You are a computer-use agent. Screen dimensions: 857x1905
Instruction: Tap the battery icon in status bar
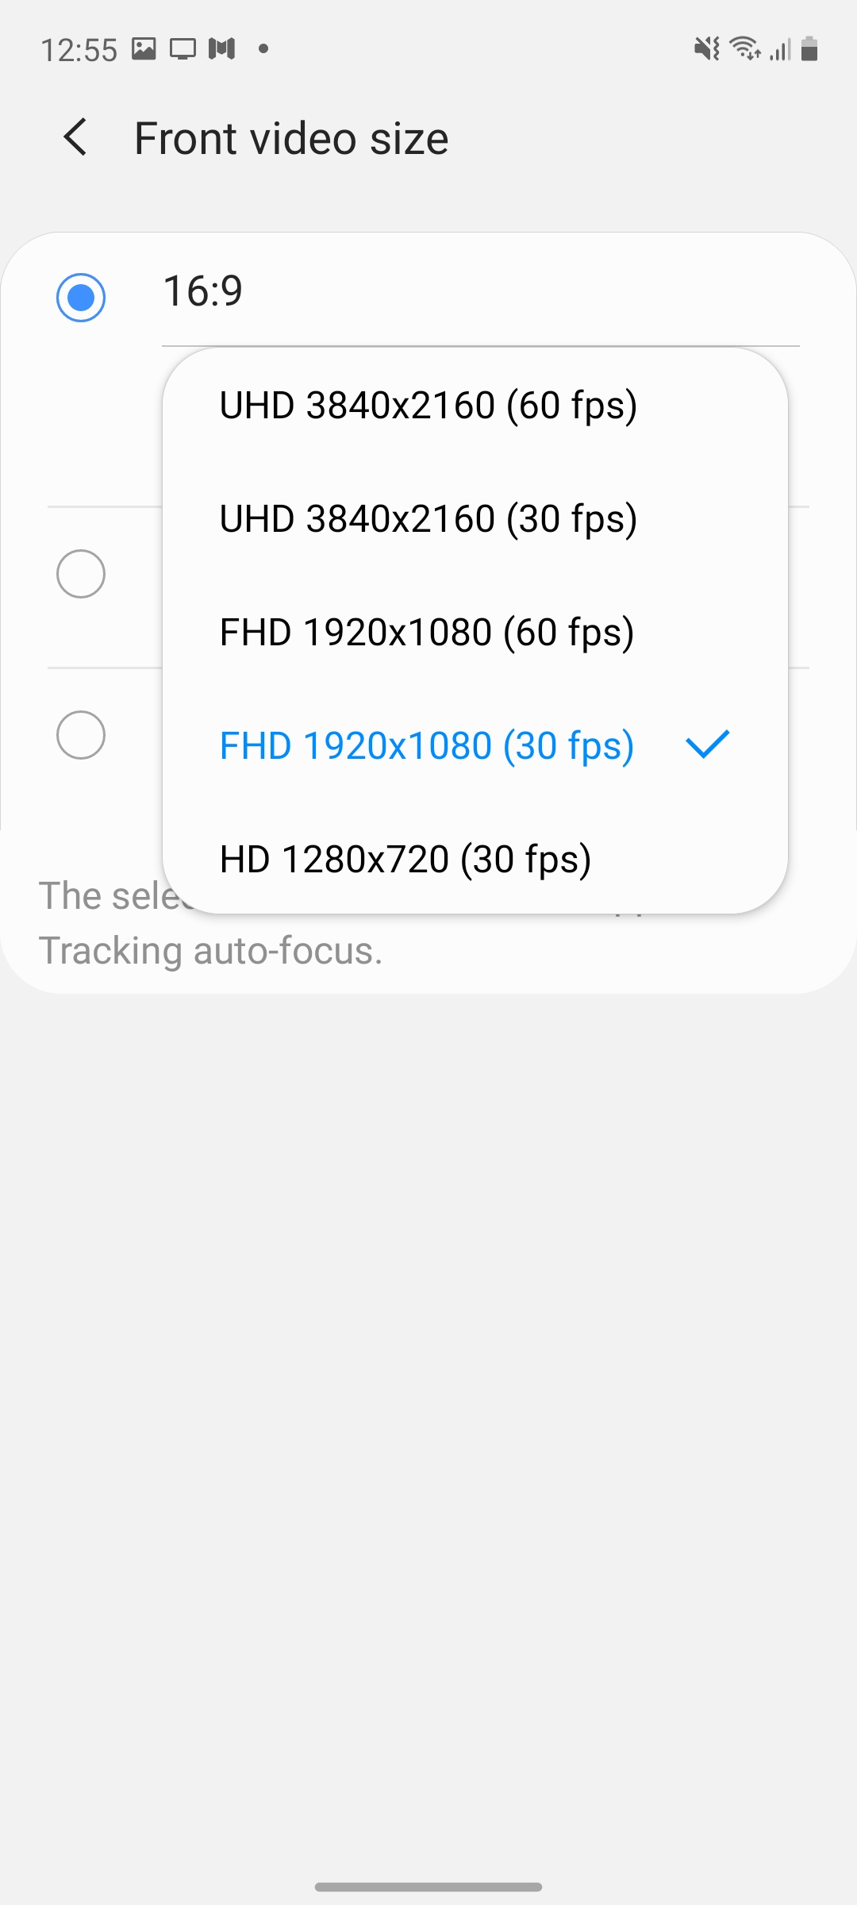point(809,49)
